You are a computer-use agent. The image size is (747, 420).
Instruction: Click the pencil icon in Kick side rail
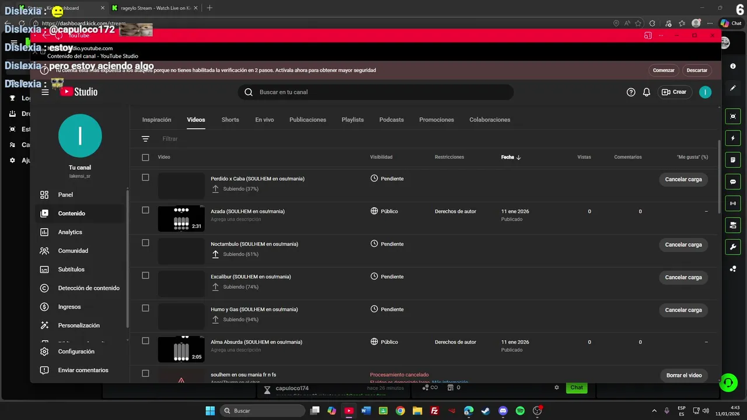pyautogui.click(x=733, y=88)
